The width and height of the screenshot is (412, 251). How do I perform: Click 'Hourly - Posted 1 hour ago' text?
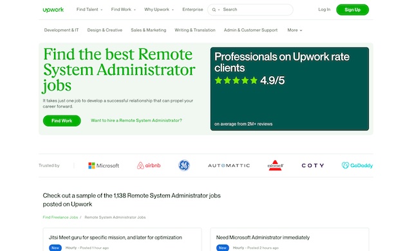[87, 248]
